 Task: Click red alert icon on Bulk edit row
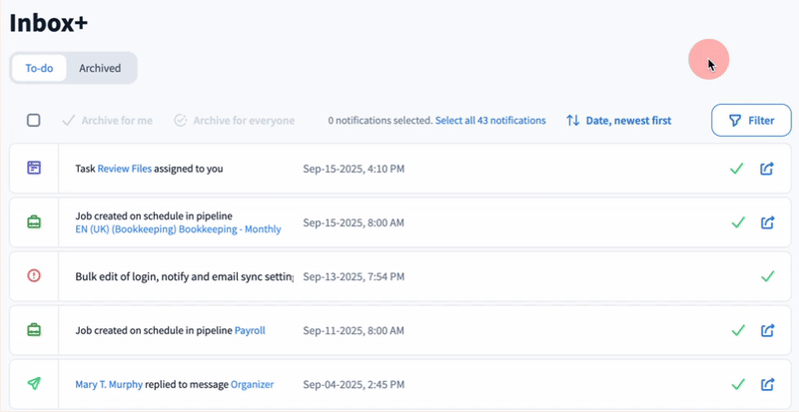click(34, 276)
